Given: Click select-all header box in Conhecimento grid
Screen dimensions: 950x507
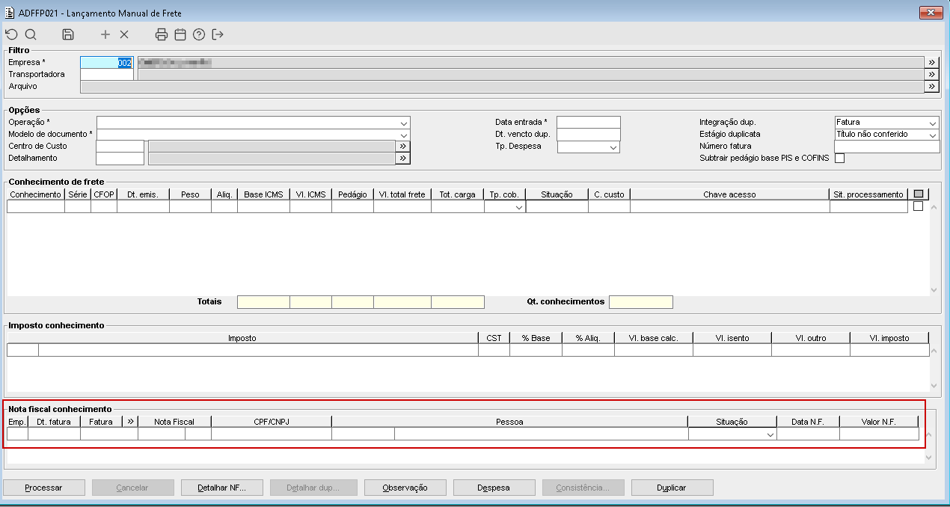Looking at the screenshot, I should click(919, 194).
